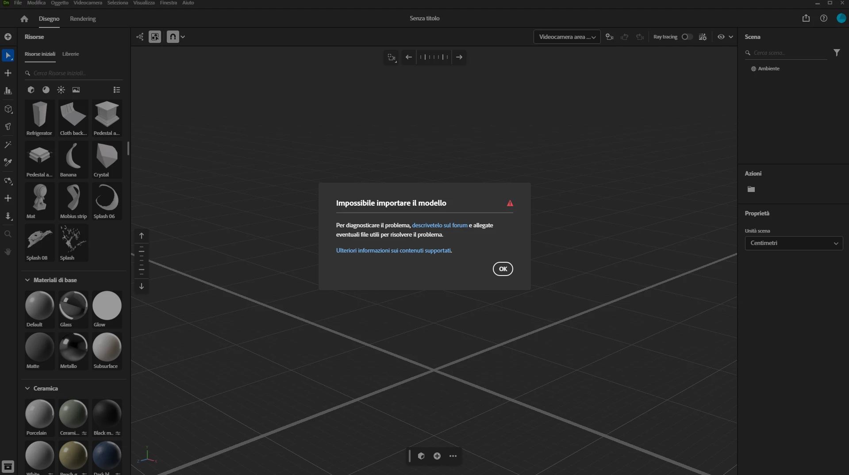The width and height of the screenshot is (849, 475).
Task: Open Videocamera area dropdown
Action: [567, 37]
